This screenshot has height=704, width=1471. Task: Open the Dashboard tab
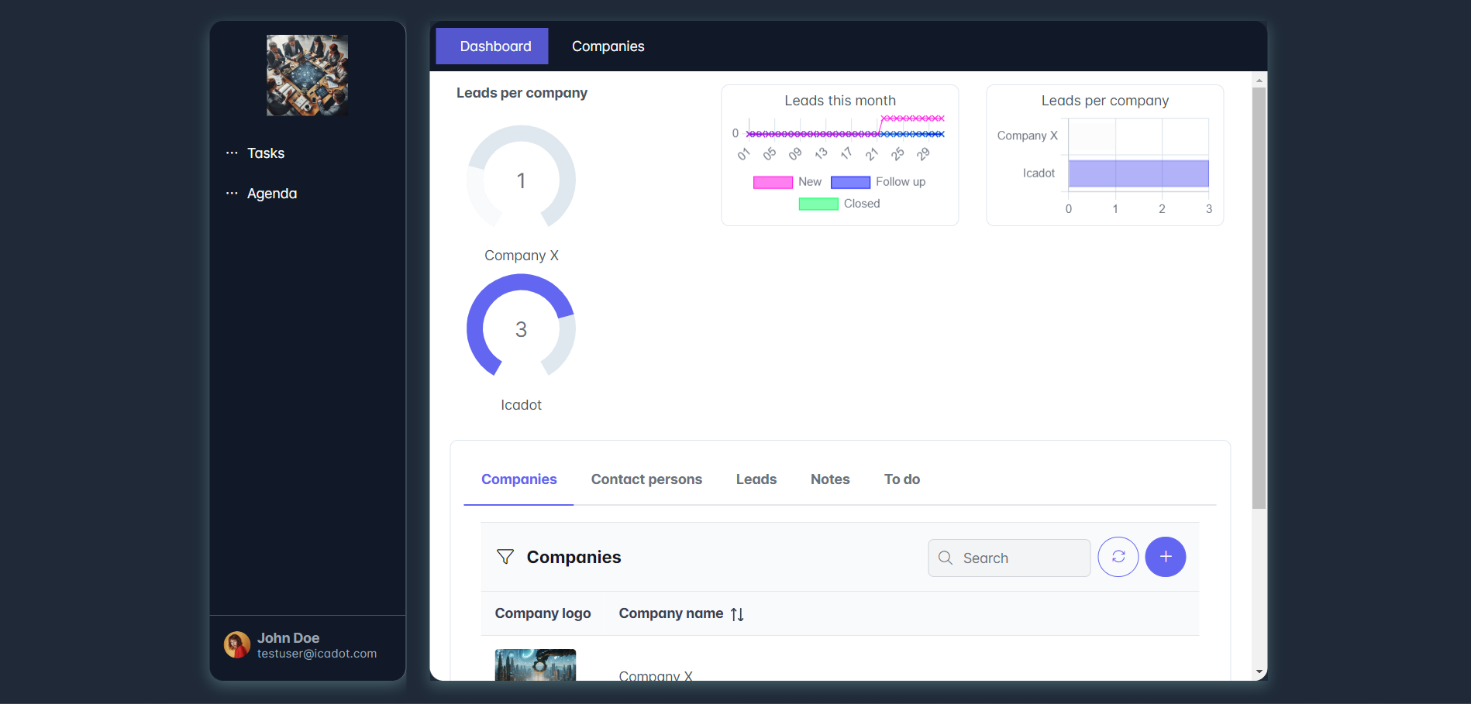pos(492,46)
